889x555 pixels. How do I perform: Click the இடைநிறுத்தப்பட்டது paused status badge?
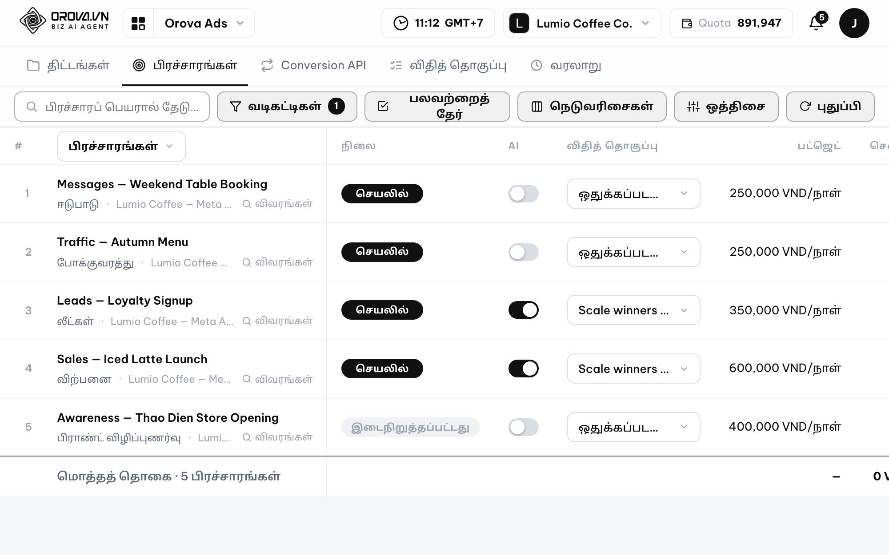point(410,427)
